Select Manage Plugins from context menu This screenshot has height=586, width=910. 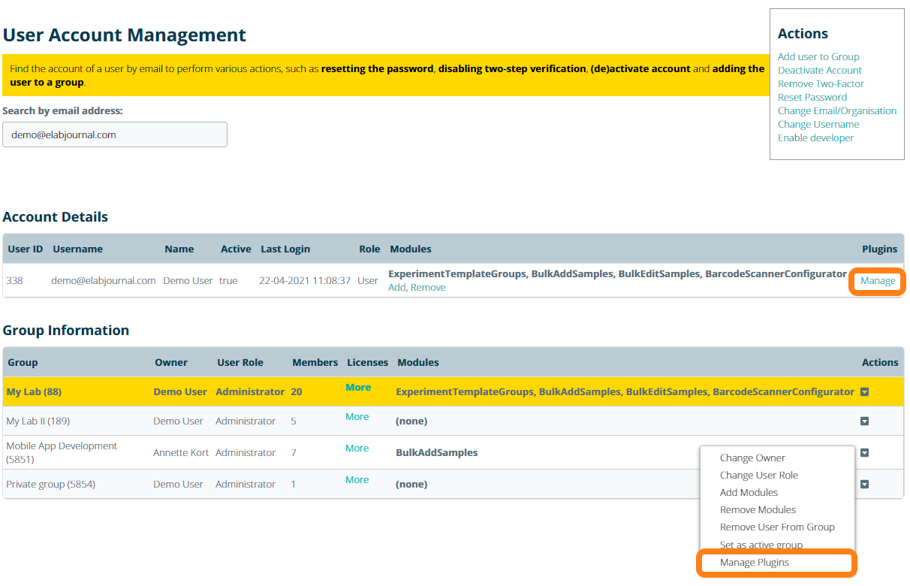coord(754,563)
